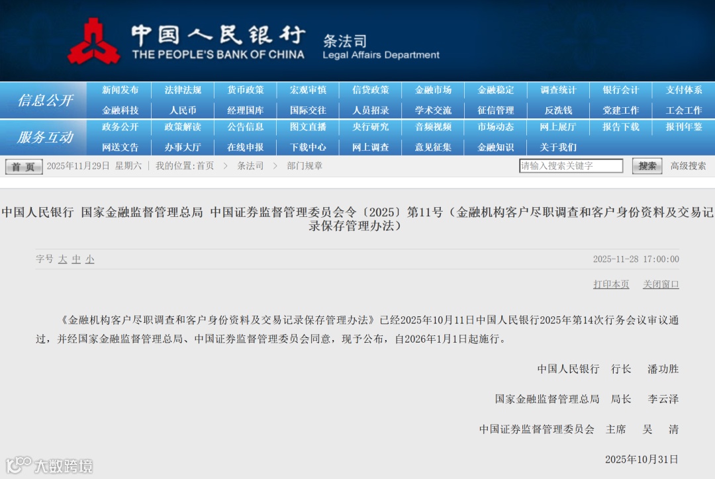Click the 首页 home icon button

[x=23, y=167]
